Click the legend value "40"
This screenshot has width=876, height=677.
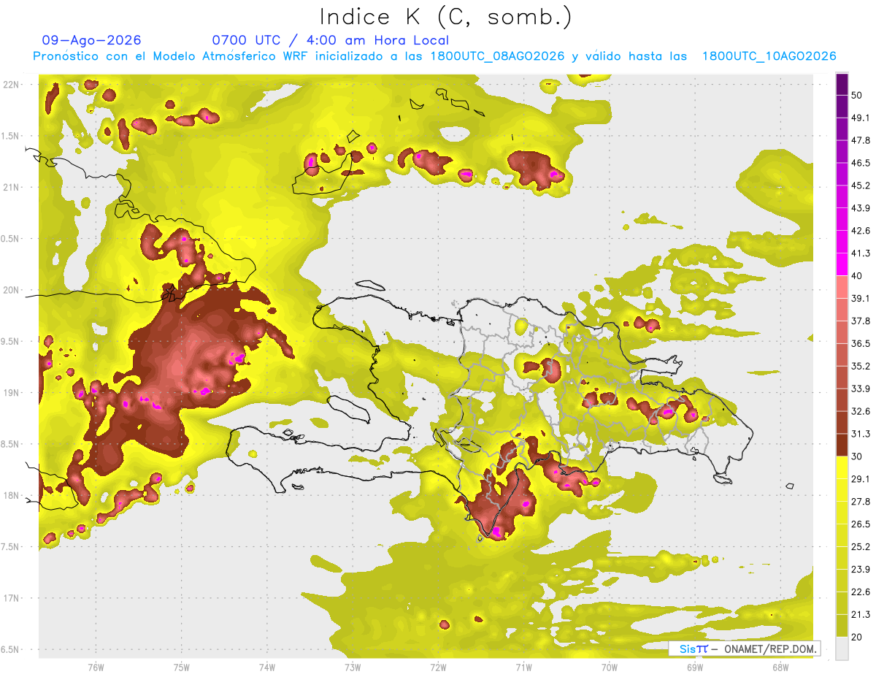[x=857, y=276]
